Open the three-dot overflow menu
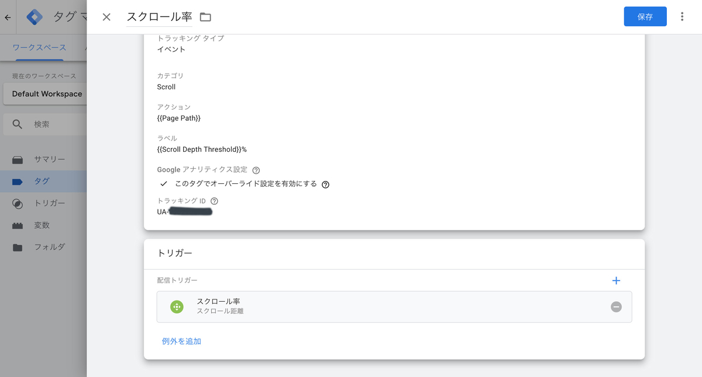Viewport: 702px width, 377px height. click(682, 16)
